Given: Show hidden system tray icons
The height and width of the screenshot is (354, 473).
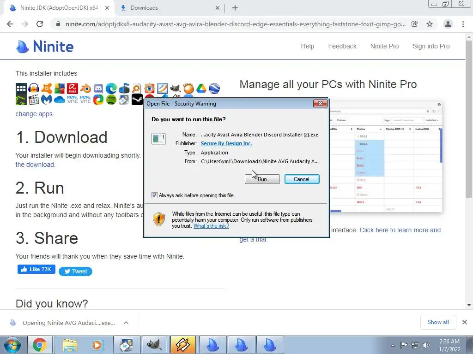Looking at the screenshot, I should [393, 345].
